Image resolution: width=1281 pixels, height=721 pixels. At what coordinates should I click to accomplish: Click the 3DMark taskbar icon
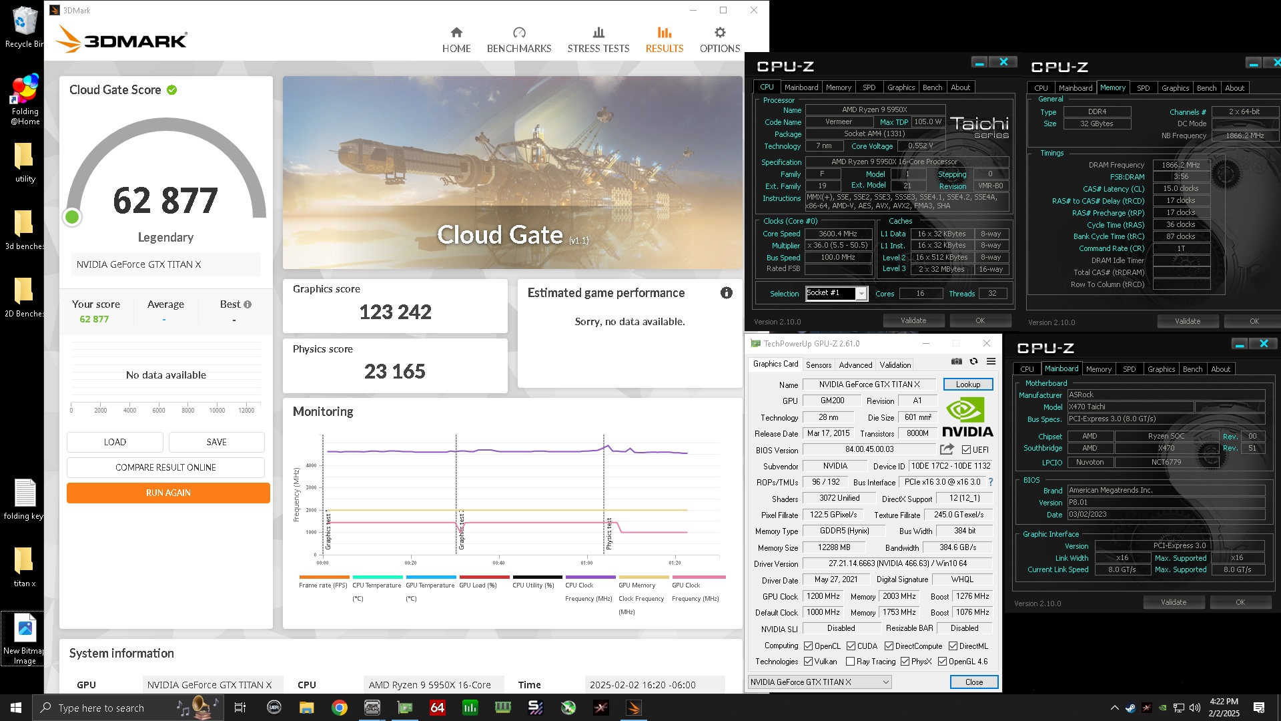coord(634,708)
